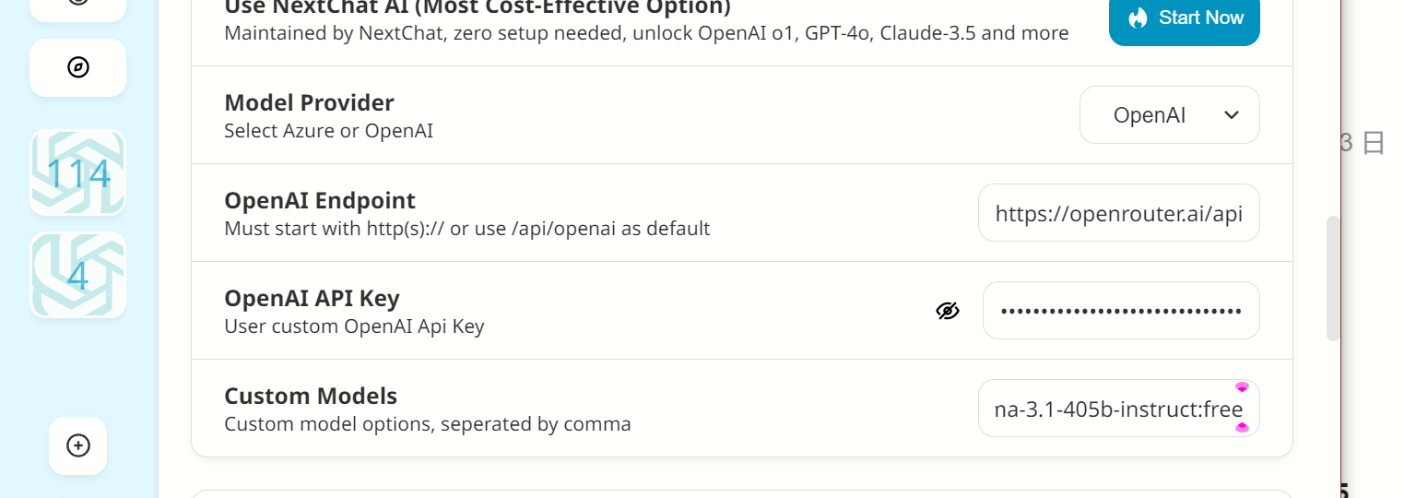Open the compass Discovery icon in sidebar

click(x=78, y=67)
